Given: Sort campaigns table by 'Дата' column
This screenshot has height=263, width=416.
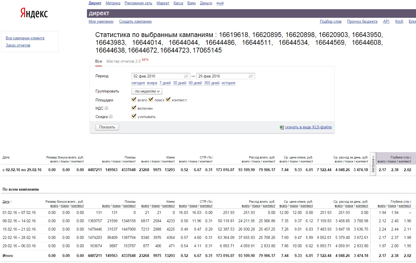Looking at the screenshot, I should point(6,202).
